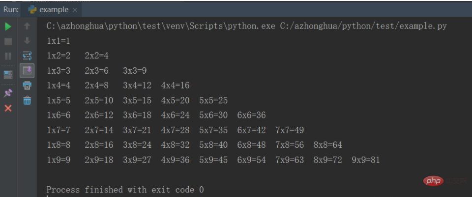Image resolution: width=472 pixels, height=197 pixels.
Task: Click the green Rerun button
Action: [8, 26]
